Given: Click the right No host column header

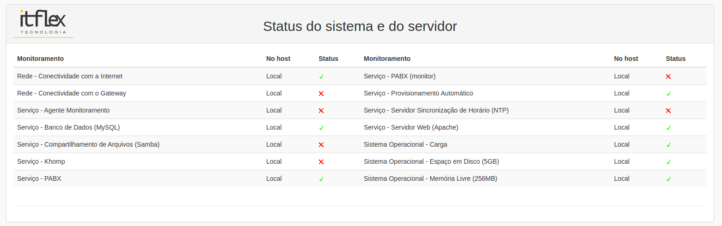Looking at the screenshot, I should coord(626,59).
